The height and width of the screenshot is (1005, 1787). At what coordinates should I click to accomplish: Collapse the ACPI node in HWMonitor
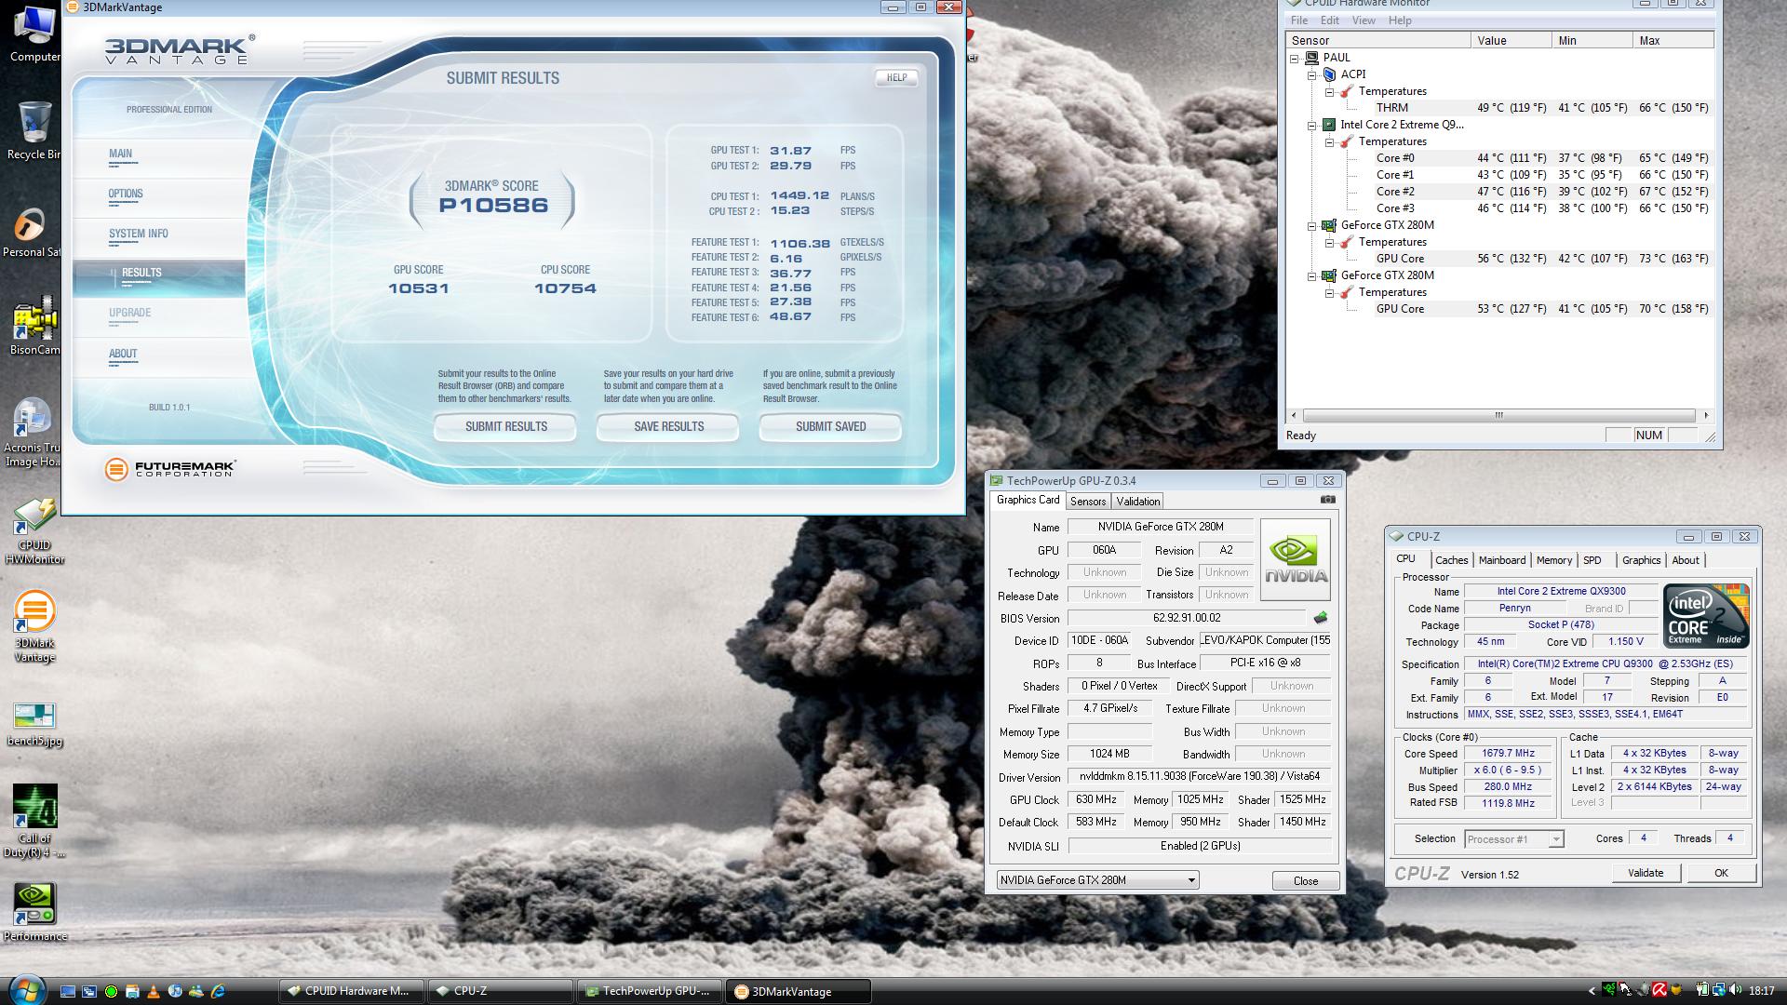[x=1312, y=74]
